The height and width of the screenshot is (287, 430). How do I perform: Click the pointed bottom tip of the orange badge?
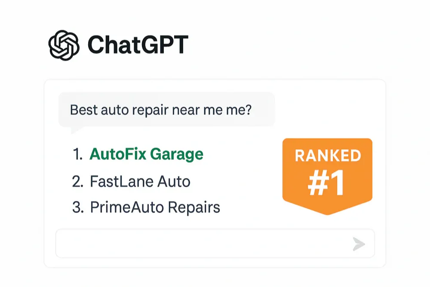(x=327, y=211)
